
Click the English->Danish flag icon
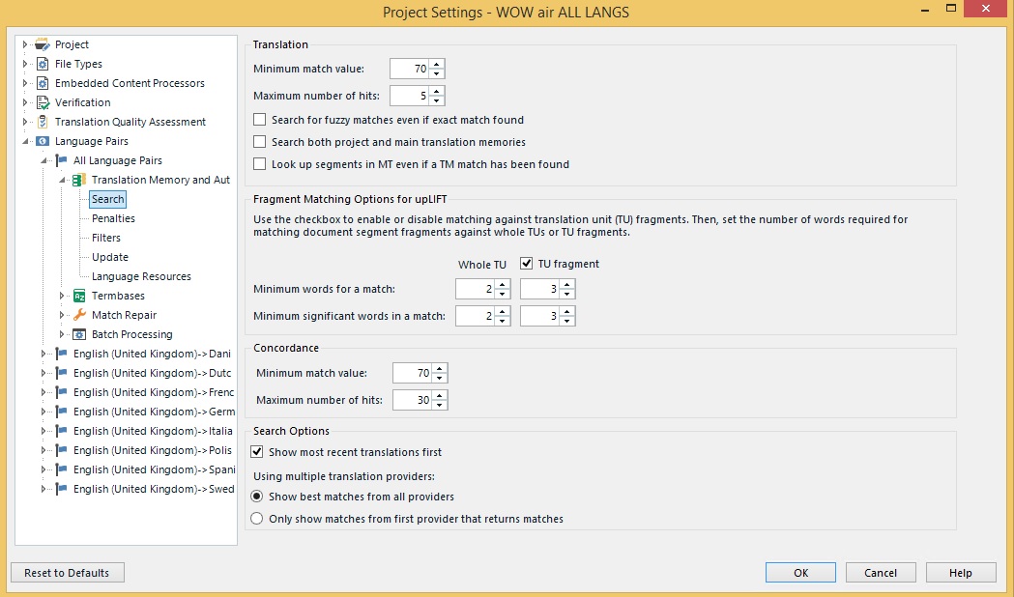(x=61, y=355)
